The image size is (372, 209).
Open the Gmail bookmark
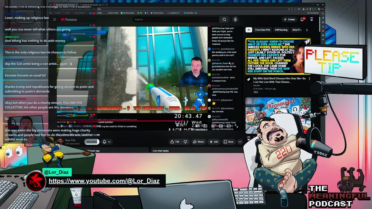click(x=57, y=13)
